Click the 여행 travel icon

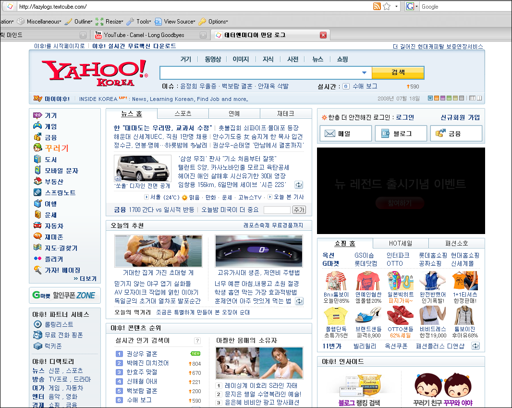tap(38, 203)
